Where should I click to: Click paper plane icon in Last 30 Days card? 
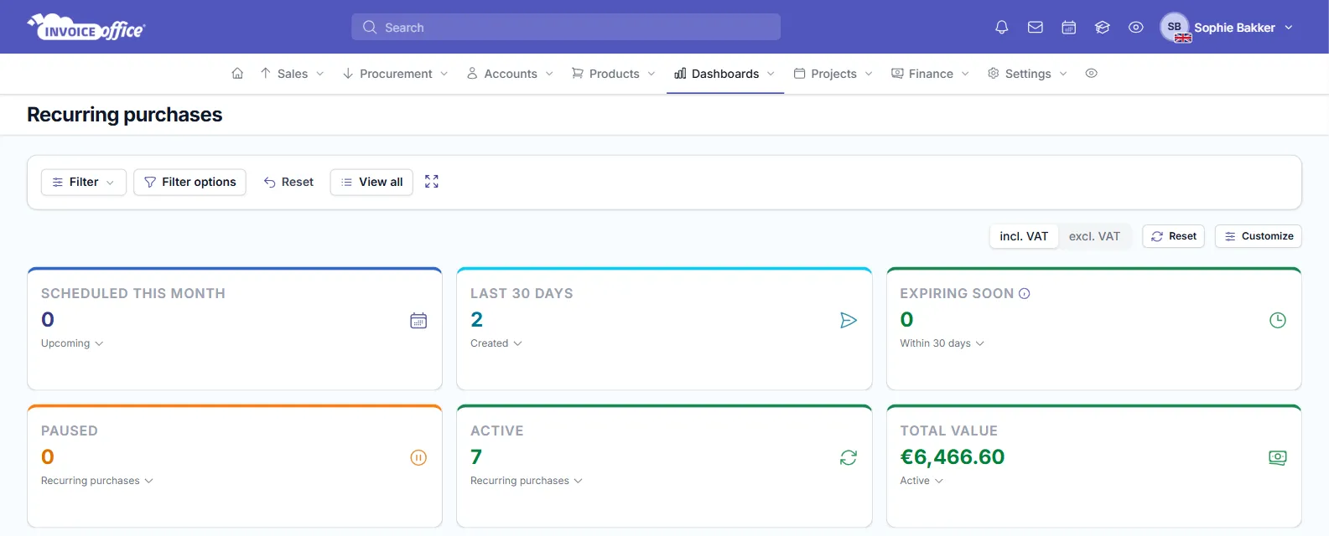click(849, 320)
